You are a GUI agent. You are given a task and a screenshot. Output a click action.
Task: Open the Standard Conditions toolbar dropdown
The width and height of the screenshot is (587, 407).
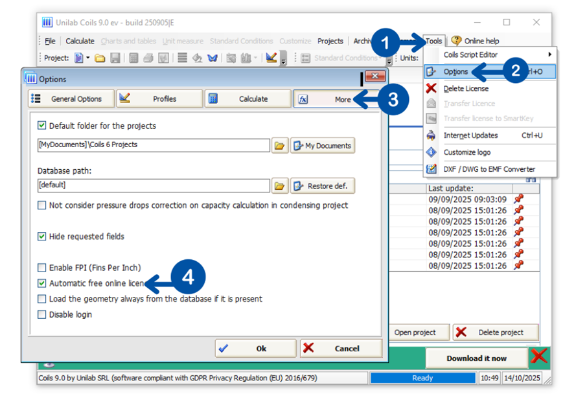(x=380, y=58)
